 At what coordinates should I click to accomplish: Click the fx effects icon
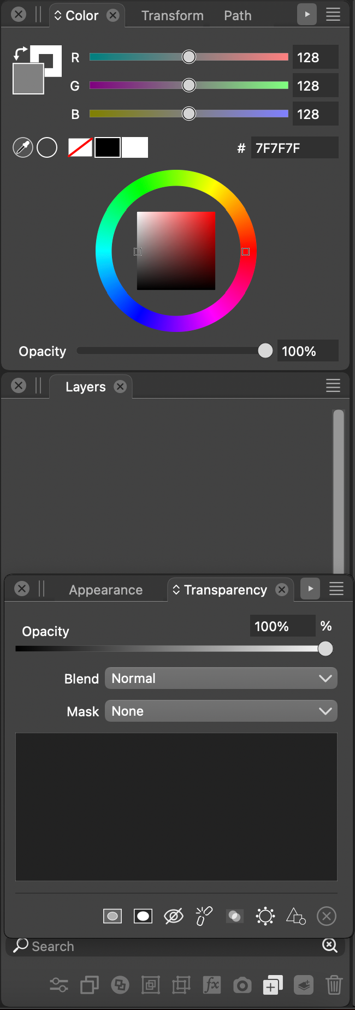212,985
